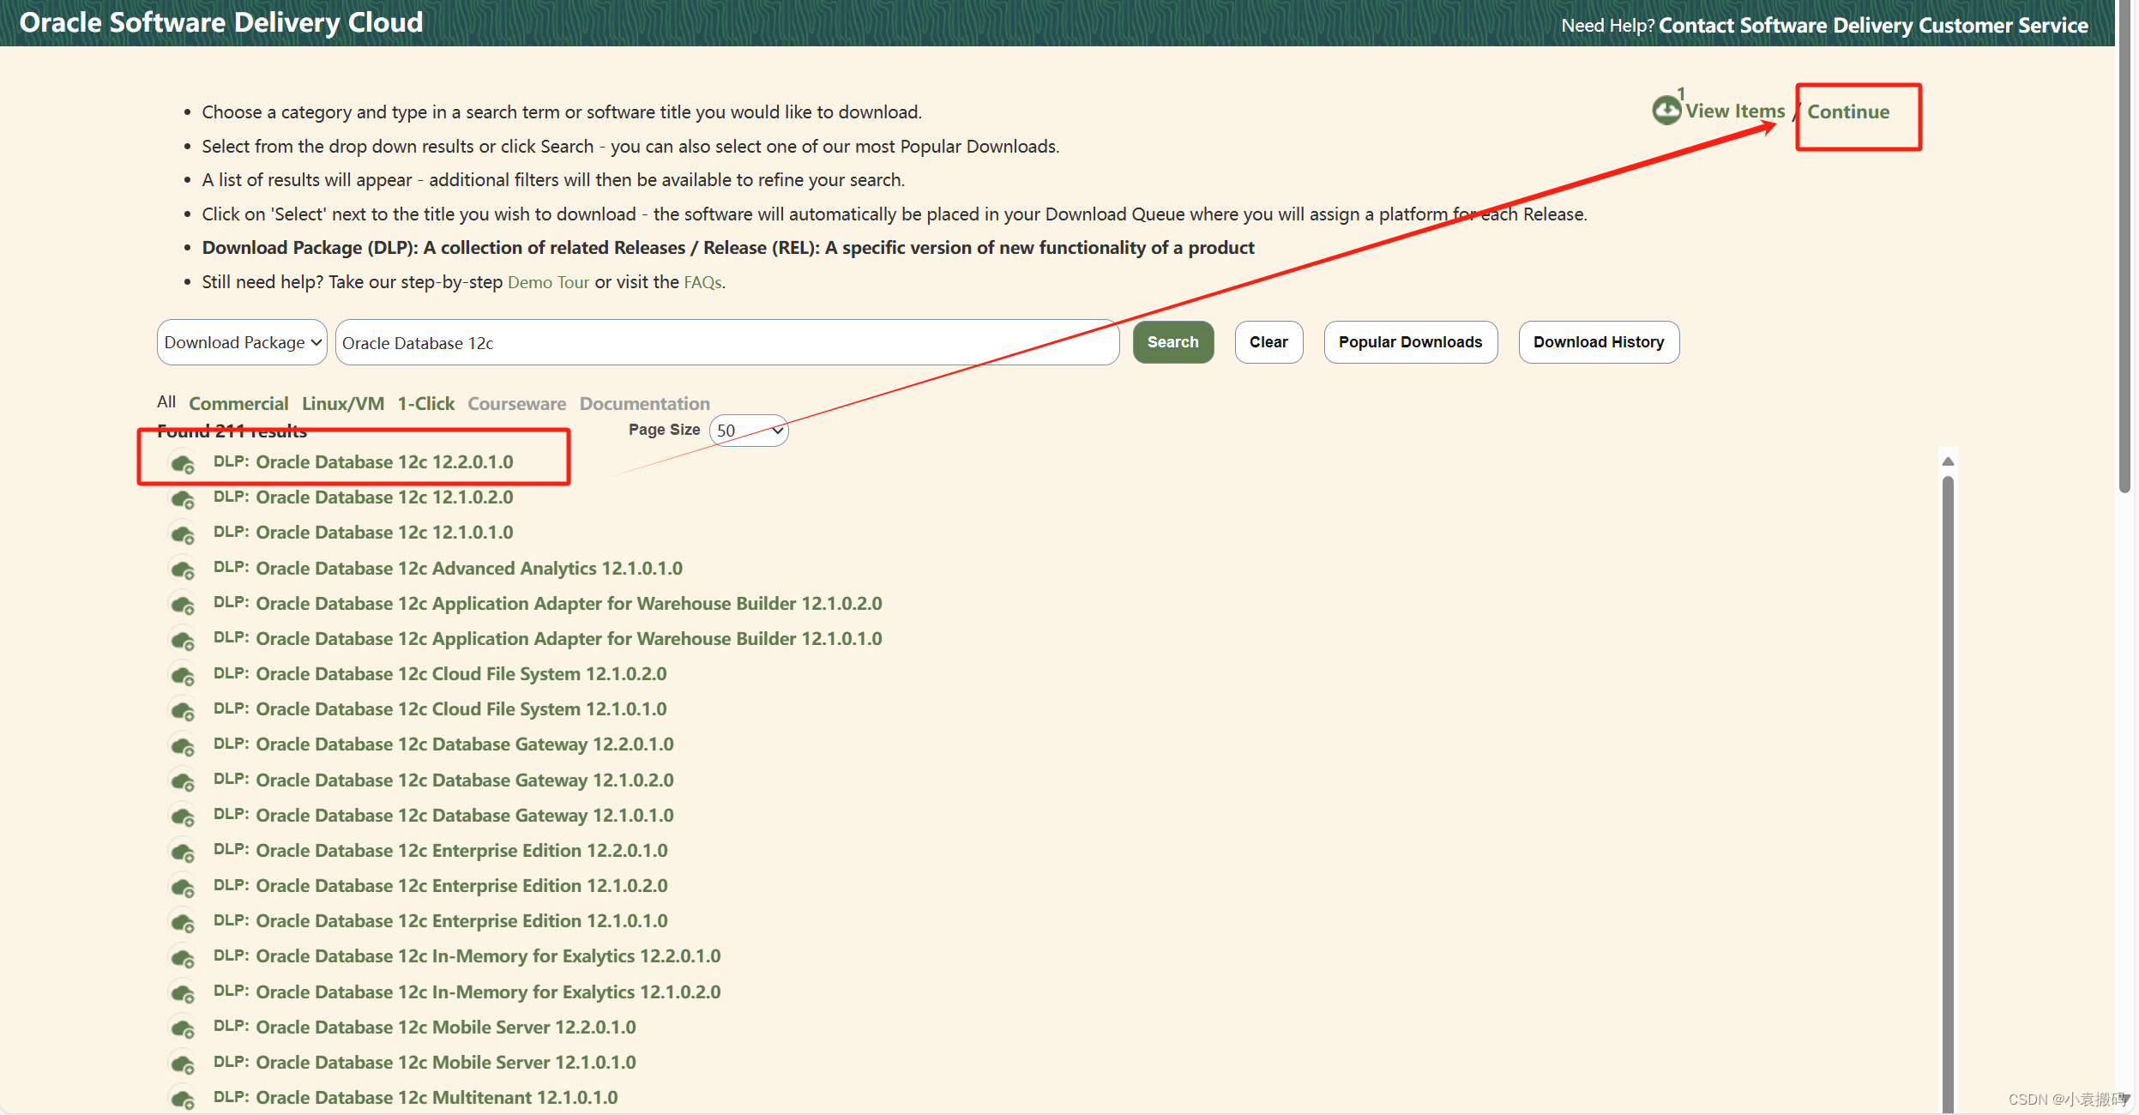Click cloud add icon for Oracle Database 12c 12.1.0.1.0
Image resolution: width=2139 pixels, height=1115 pixels.
[x=182, y=534]
